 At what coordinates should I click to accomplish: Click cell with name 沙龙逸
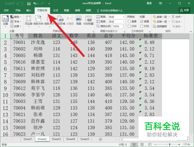38,42
